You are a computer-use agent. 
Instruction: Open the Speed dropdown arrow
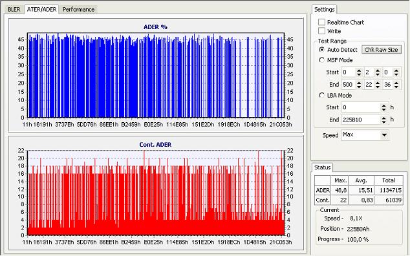coord(384,135)
